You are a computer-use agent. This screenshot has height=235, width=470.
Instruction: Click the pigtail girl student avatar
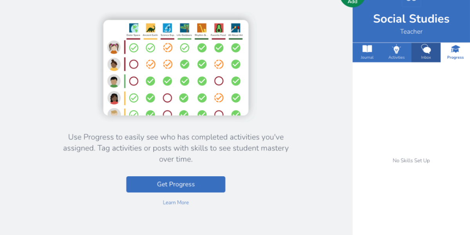(114, 48)
